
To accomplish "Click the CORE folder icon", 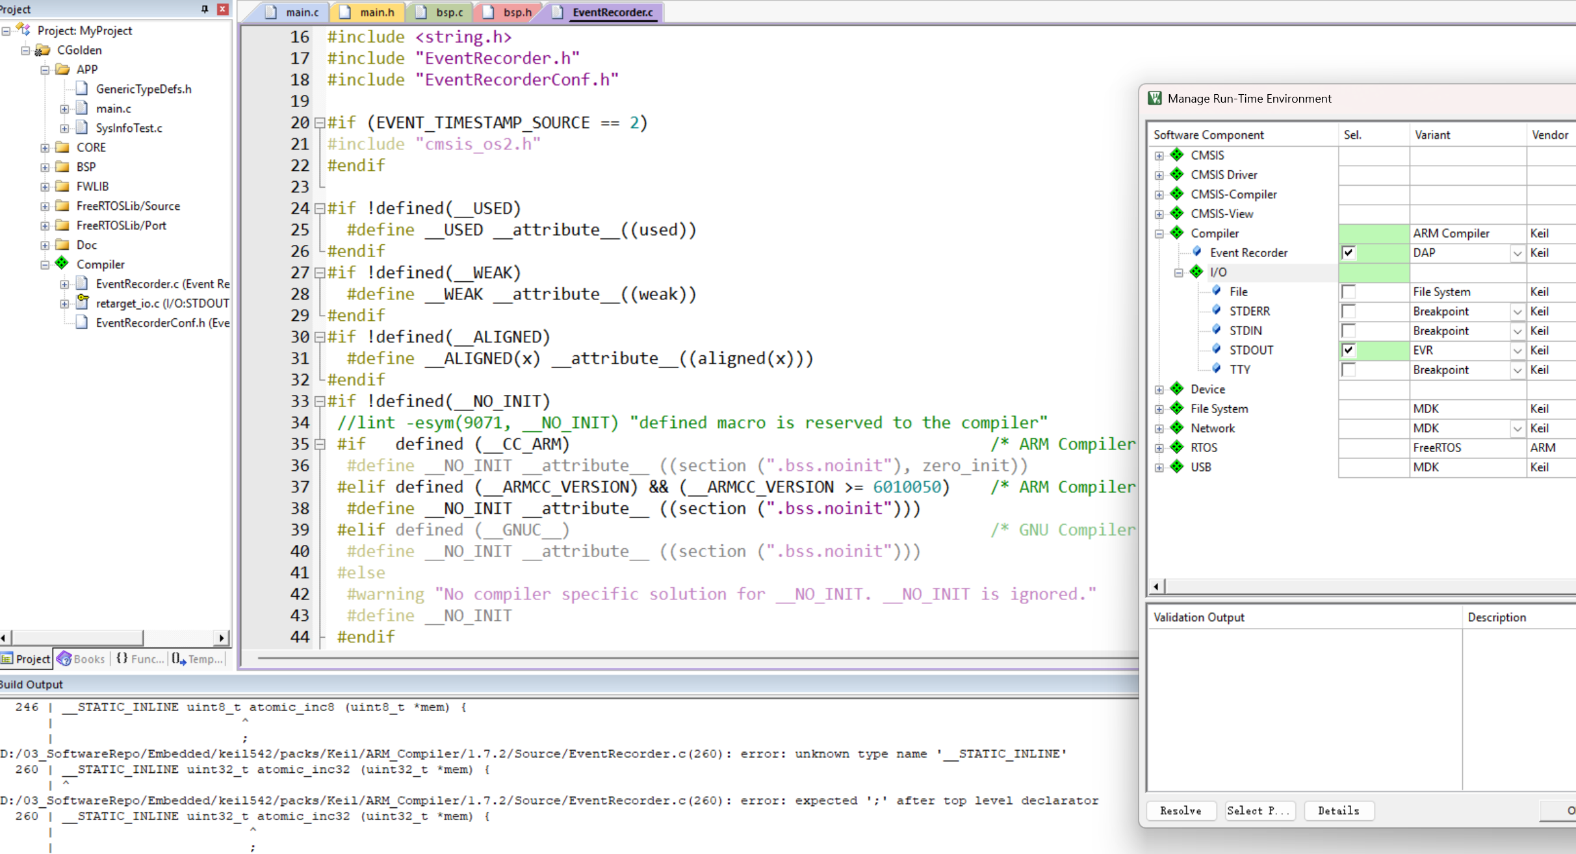I will 62,147.
